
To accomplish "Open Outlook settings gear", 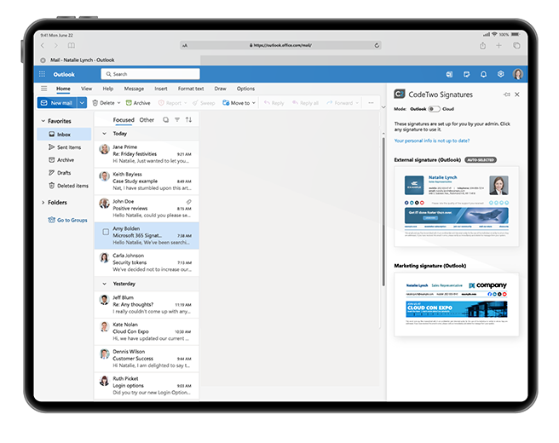I will coord(500,74).
